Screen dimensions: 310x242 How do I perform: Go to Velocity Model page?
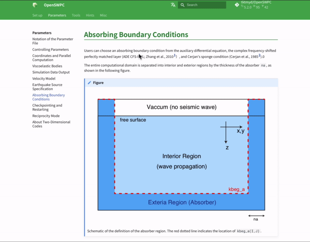pyautogui.click(x=44, y=78)
